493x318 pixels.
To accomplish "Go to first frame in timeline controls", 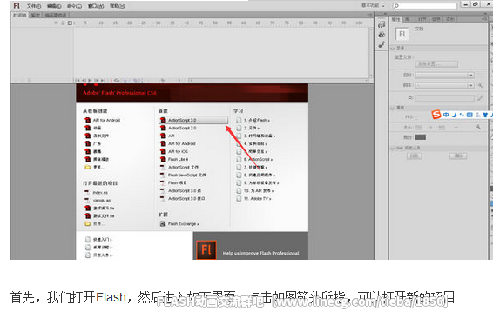I will pos(78,81).
